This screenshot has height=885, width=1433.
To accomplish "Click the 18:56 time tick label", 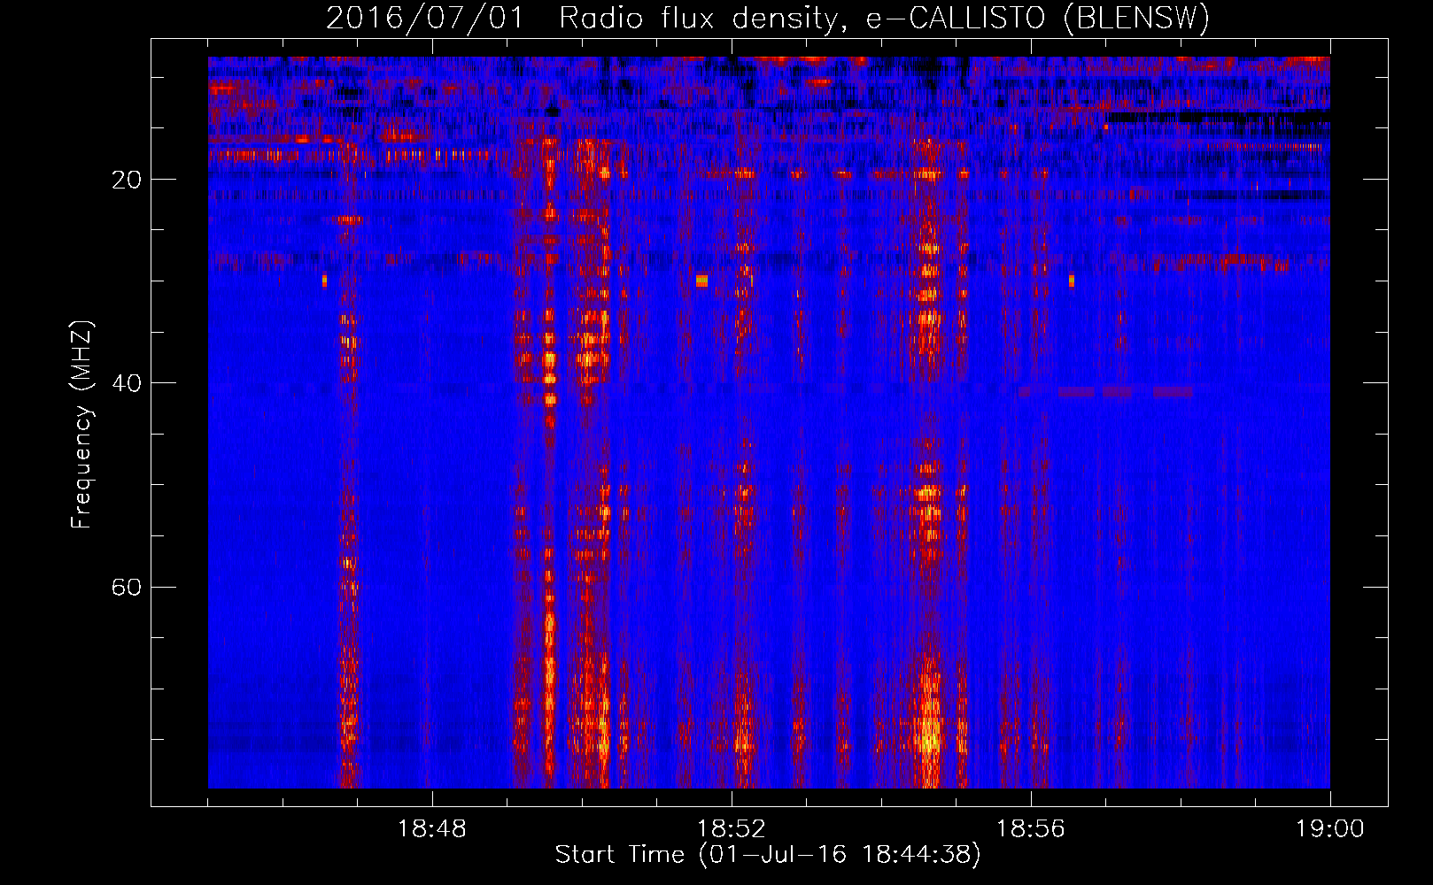I will (x=1031, y=829).
